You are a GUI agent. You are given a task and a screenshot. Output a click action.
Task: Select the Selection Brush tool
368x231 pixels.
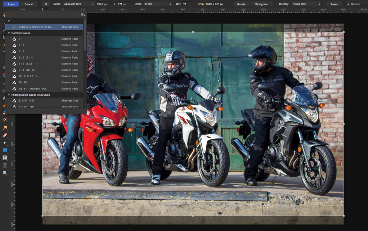point(5,45)
